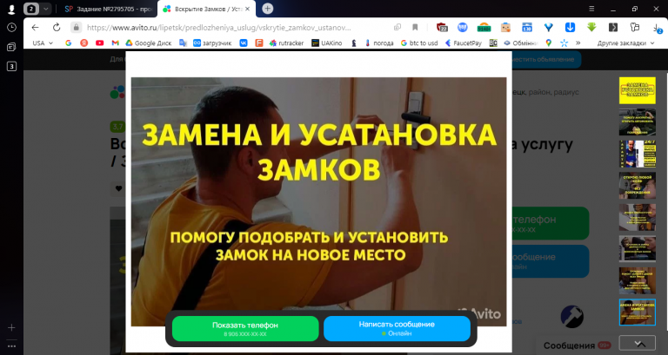668x355 pixels.
Task: Select the first yellow gallery thumbnail
Action: coord(638,90)
